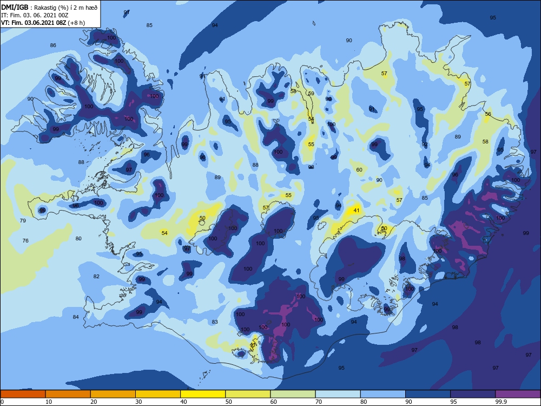The height and width of the screenshot is (406, 541).
Task: Click the dark blue 90–95 legend swatch
Action: pyautogui.click(x=428, y=394)
